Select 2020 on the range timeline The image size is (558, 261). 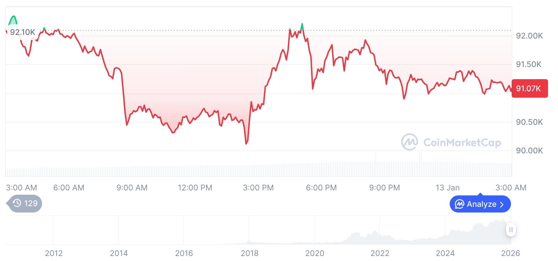click(x=315, y=253)
